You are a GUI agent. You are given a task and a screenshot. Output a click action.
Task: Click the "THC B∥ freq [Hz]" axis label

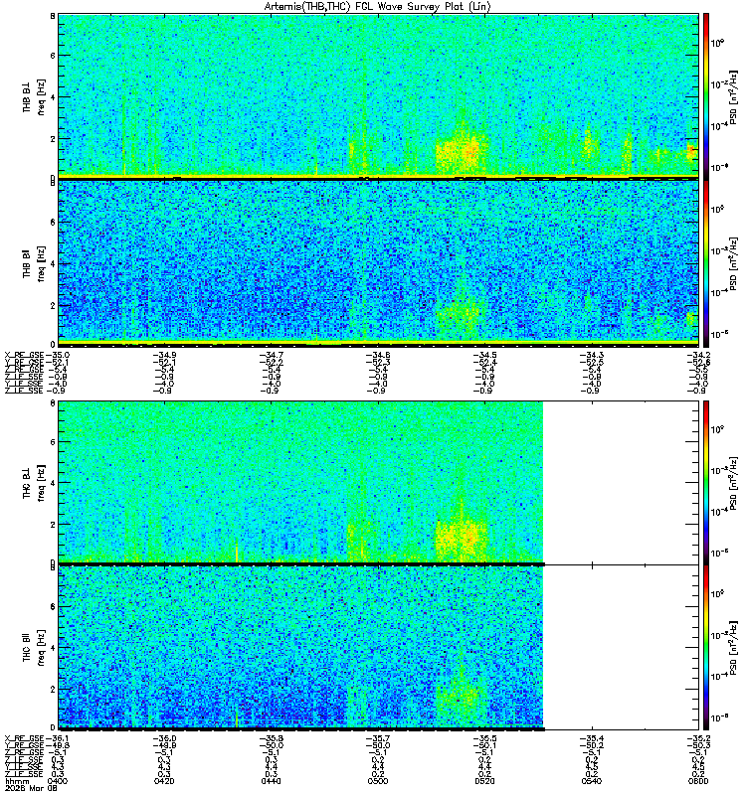tap(34, 648)
